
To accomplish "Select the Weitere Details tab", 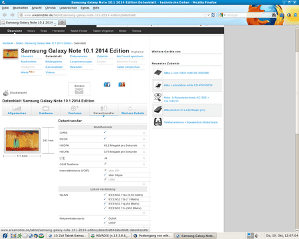I will pyautogui.click(x=133, y=110).
